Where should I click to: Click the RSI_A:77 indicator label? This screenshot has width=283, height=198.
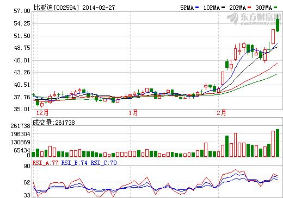click(x=45, y=163)
